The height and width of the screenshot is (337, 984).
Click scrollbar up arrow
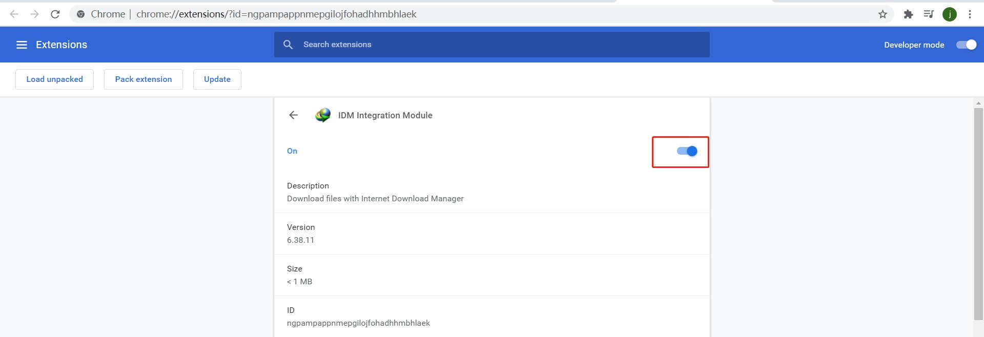coord(978,103)
